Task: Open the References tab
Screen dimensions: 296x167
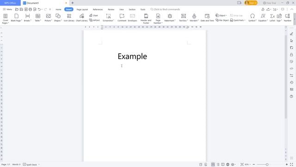Action: 98,9
